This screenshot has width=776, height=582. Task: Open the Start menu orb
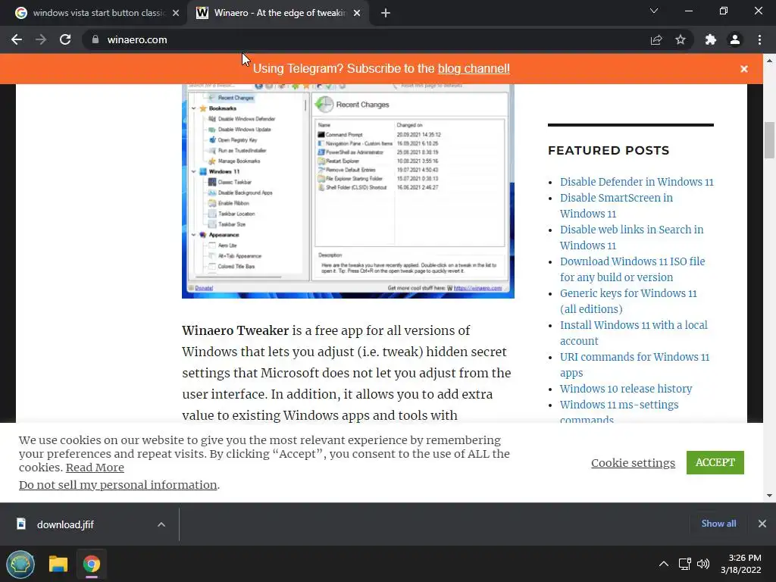click(x=20, y=564)
